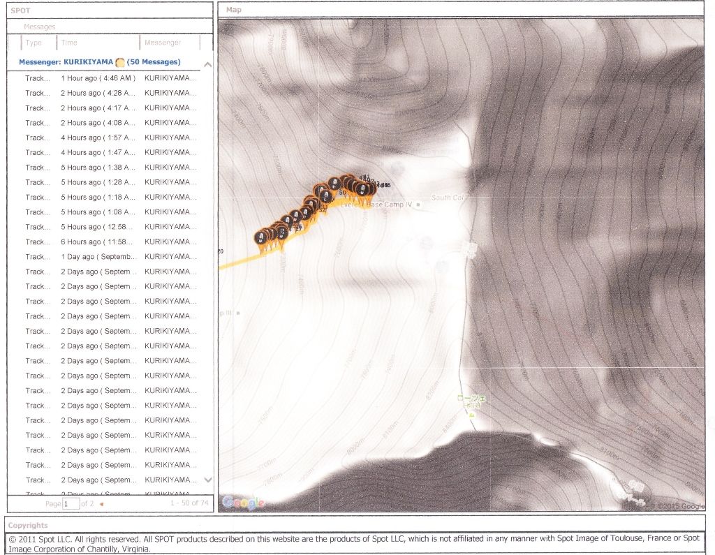Click the track pin above the '50' label
The image size is (715, 555).
tap(335, 184)
